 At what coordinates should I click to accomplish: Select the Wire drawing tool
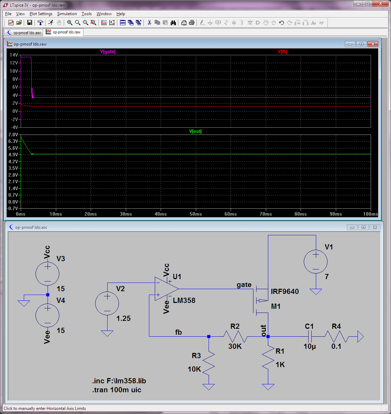tap(202, 23)
